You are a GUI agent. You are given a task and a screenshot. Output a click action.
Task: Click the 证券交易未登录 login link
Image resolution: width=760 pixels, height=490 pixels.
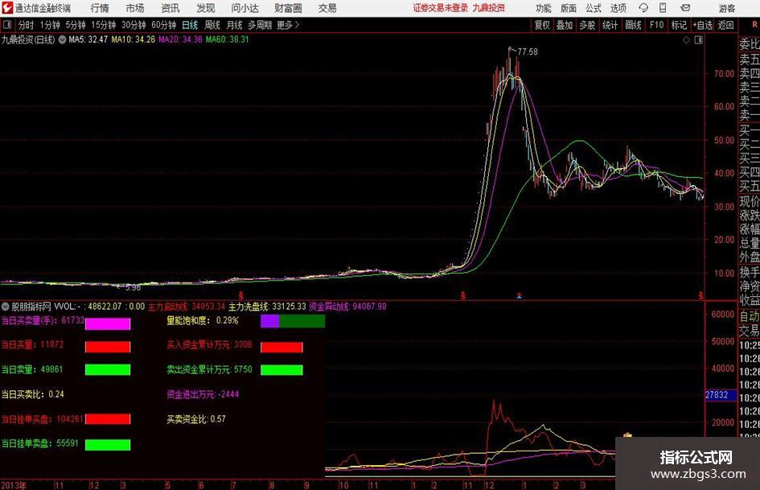click(441, 8)
